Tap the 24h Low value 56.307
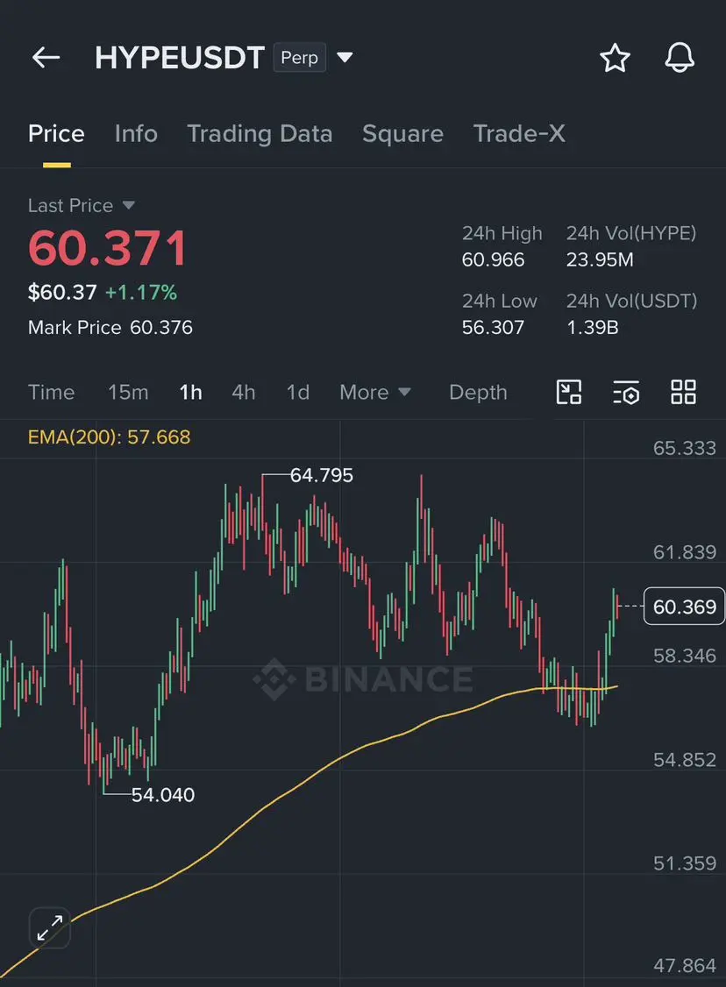 tap(493, 327)
